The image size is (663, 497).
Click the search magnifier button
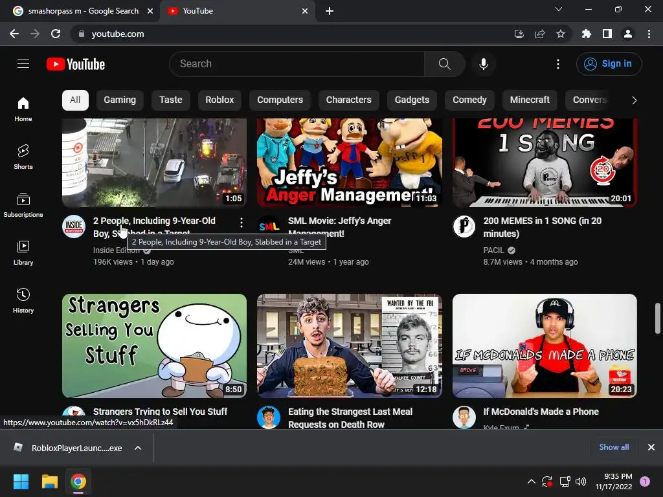[444, 64]
